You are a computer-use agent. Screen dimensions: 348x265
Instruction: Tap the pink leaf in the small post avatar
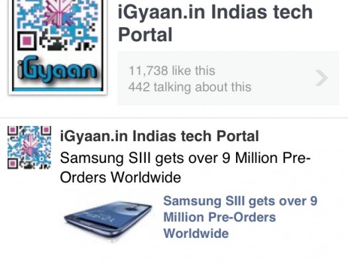(30, 146)
